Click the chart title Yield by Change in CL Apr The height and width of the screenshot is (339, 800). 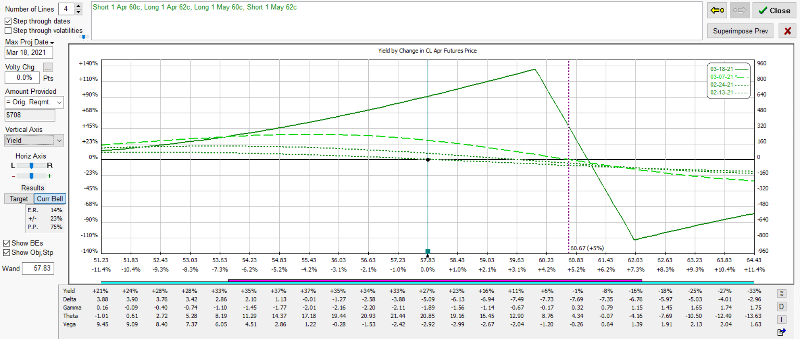(427, 51)
